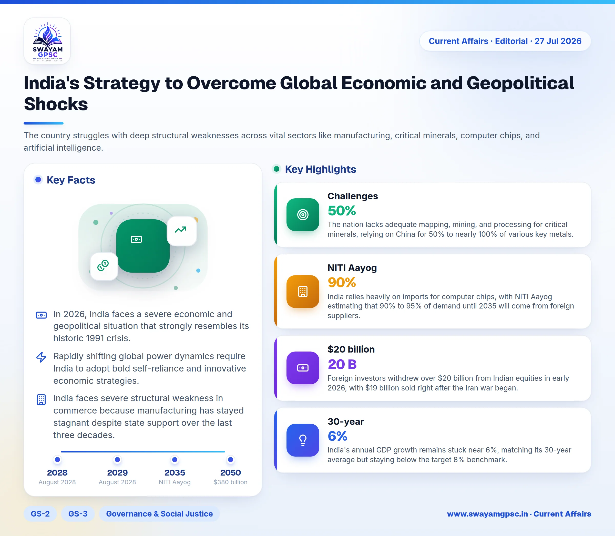The image size is (615, 536).
Task: Click the $20 billion card title
Action: coord(351,349)
